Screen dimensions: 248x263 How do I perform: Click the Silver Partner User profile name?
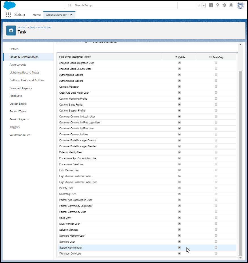69,224
